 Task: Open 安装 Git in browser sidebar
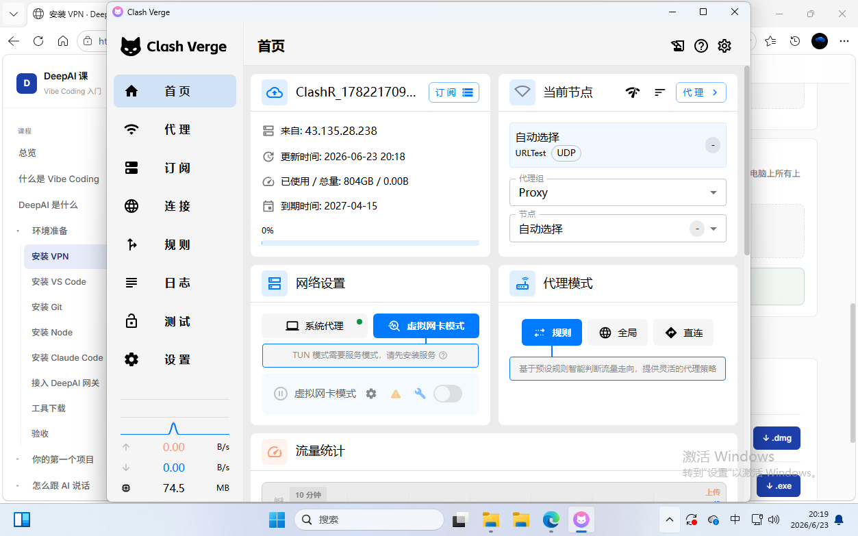pyautogui.click(x=47, y=307)
